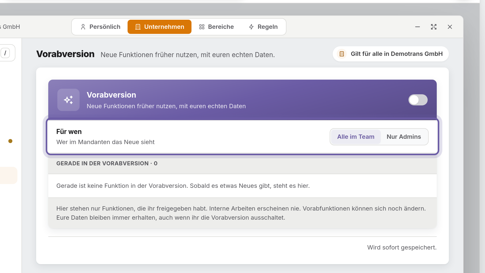This screenshot has height=273, width=485.
Task: Click the slash shortcut key box
Action: (x=5, y=53)
